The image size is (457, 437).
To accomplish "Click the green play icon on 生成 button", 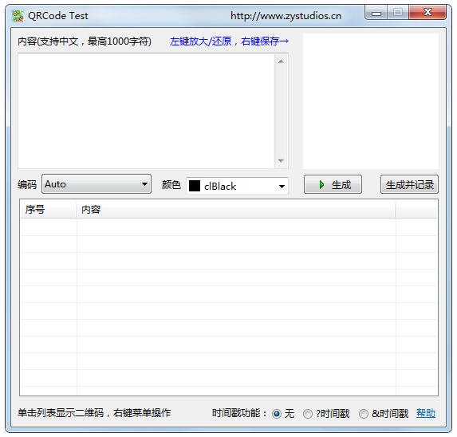I will 321,185.
